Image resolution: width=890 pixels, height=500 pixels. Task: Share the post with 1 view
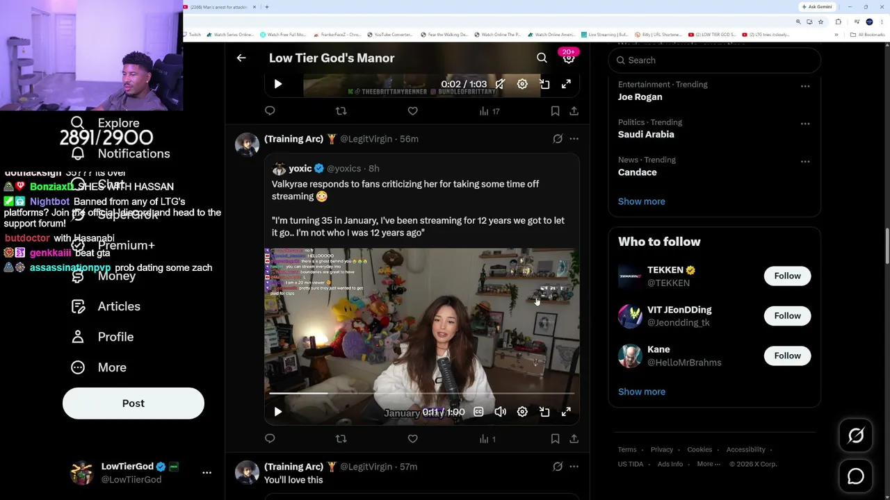pyautogui.click(x=574, y=439)
